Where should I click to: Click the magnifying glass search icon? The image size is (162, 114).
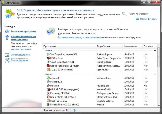pyautogui.click(x=124, y=14)
